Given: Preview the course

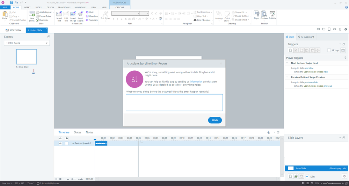Looking at the screenshot, I should click(x=264, y=15).
